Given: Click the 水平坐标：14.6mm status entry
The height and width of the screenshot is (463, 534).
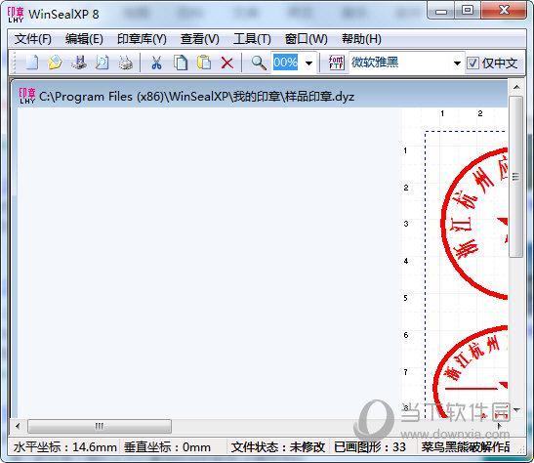Looking at the screenshot, I should pyautogui.click(x=64, y=447).
